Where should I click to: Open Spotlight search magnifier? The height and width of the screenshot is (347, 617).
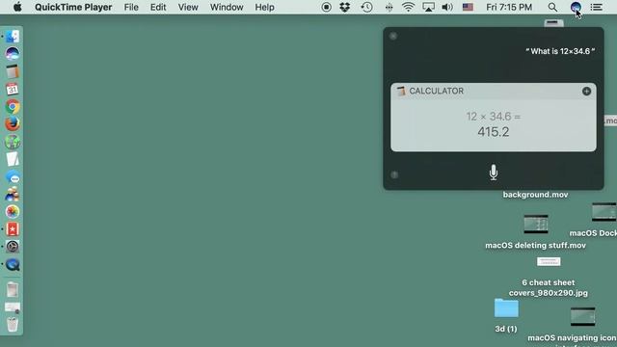[552, 7]
